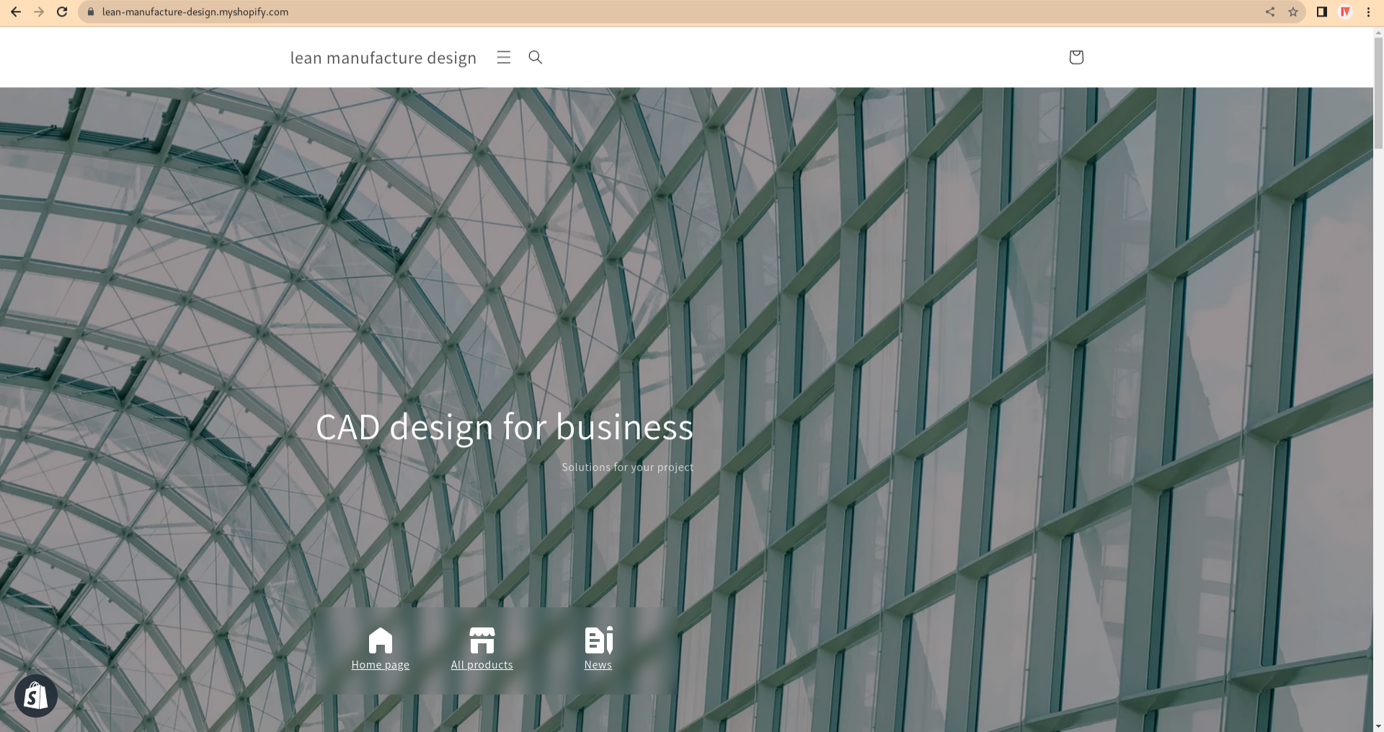
Task: Open Chrome's three-dot menu
Action: 1367,12
